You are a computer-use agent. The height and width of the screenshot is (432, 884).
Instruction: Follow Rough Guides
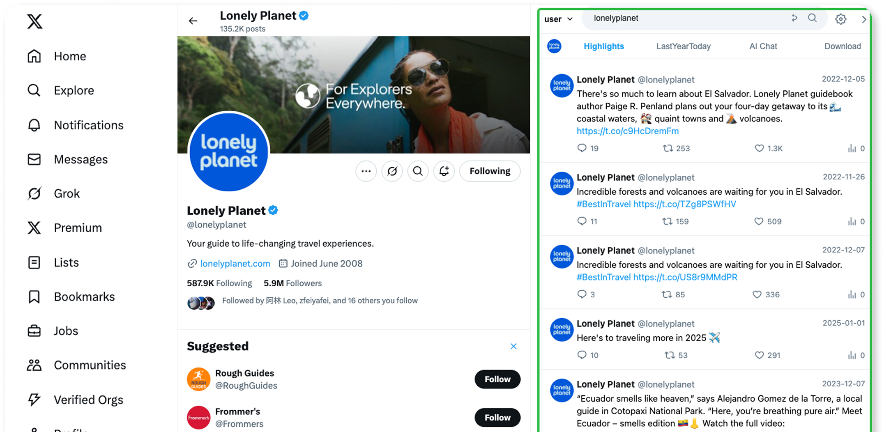[x=497, y=379]
